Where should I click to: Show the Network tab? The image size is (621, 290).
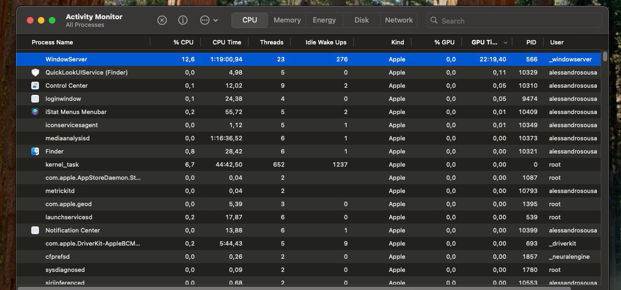pos(399,20)
